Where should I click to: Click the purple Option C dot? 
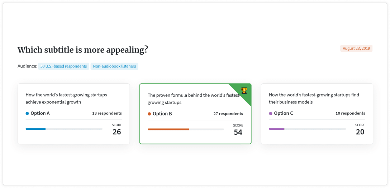click(x=271, y=113)
